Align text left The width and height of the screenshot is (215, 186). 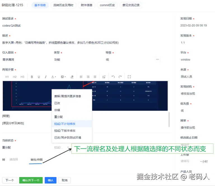click(x=81, y=77)
